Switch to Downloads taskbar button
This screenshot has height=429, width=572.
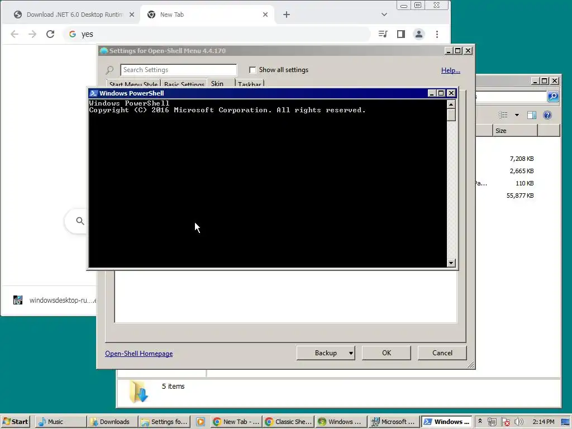[112, 422]
